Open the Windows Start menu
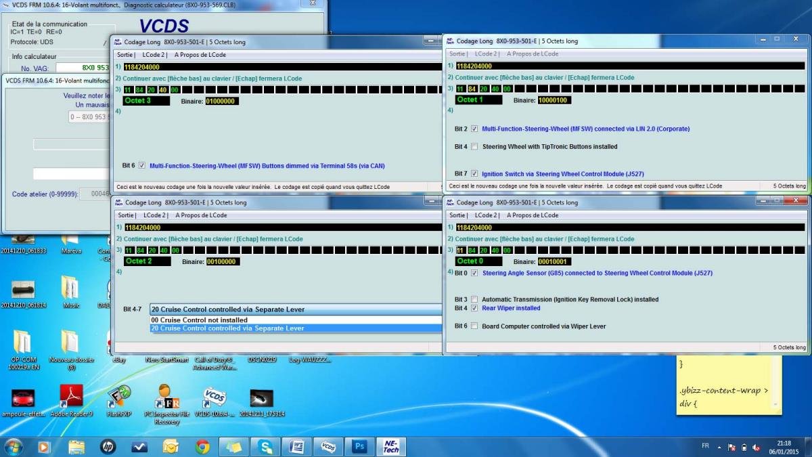The width and height of the screenshot is (812, 457). [14, 447]
